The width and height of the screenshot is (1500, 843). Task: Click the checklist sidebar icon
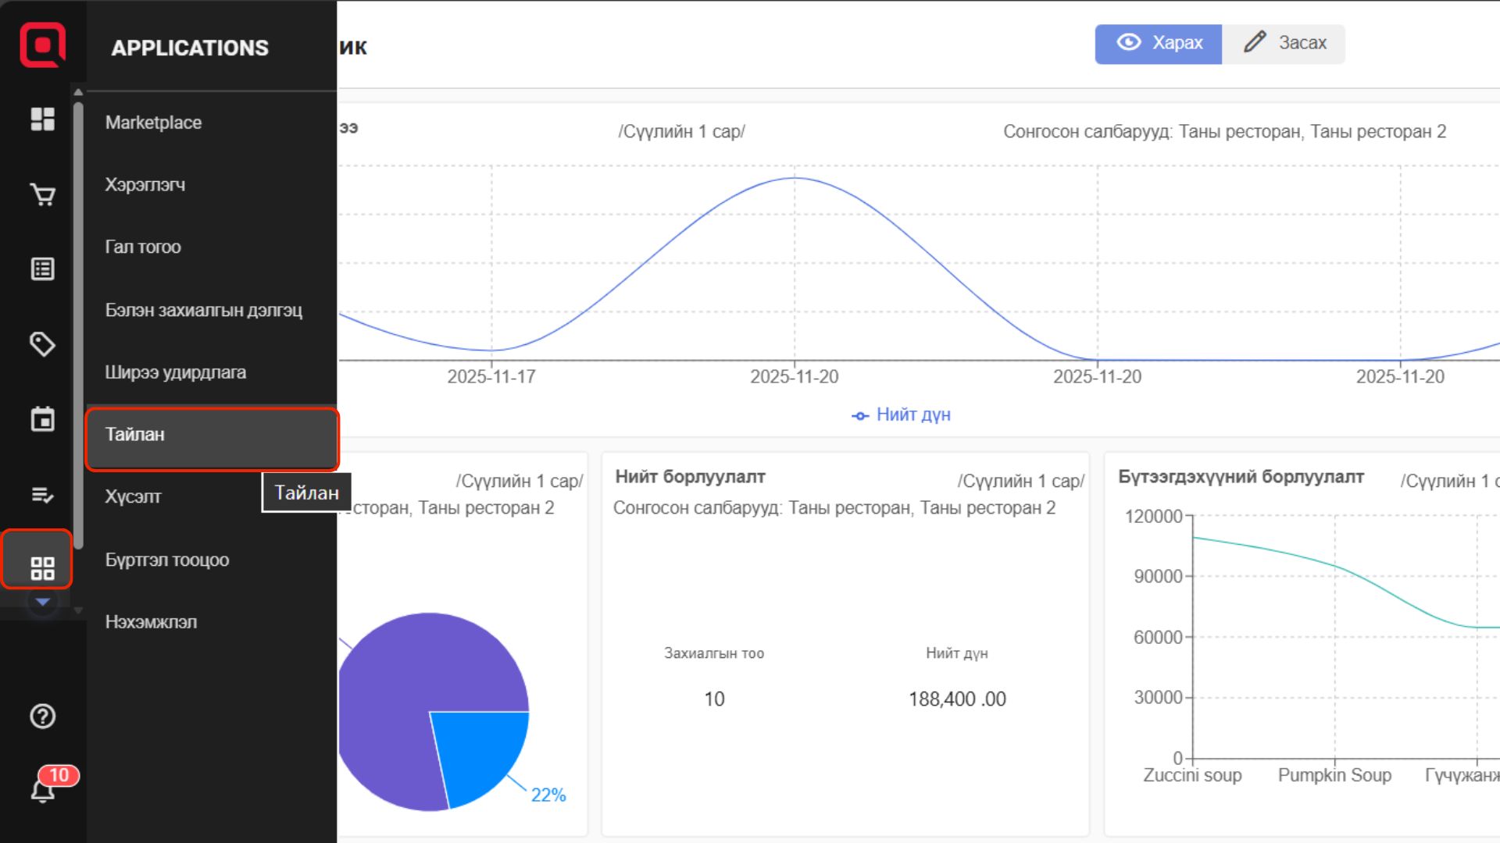(42, 495)
